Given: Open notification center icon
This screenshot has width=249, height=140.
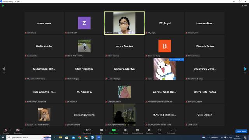Looking at the screenshot, I should coord(245,137).
